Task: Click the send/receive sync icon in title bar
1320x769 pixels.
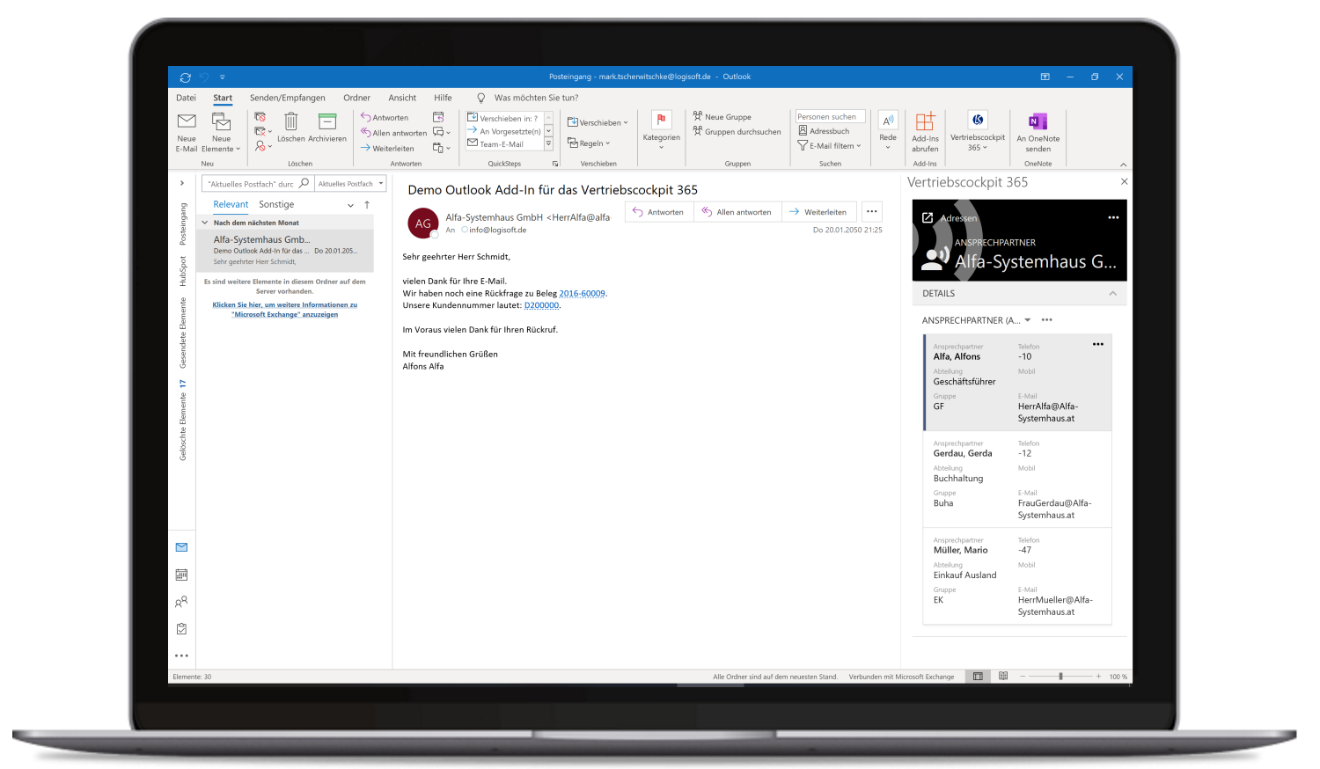Action: click(185, 77)
